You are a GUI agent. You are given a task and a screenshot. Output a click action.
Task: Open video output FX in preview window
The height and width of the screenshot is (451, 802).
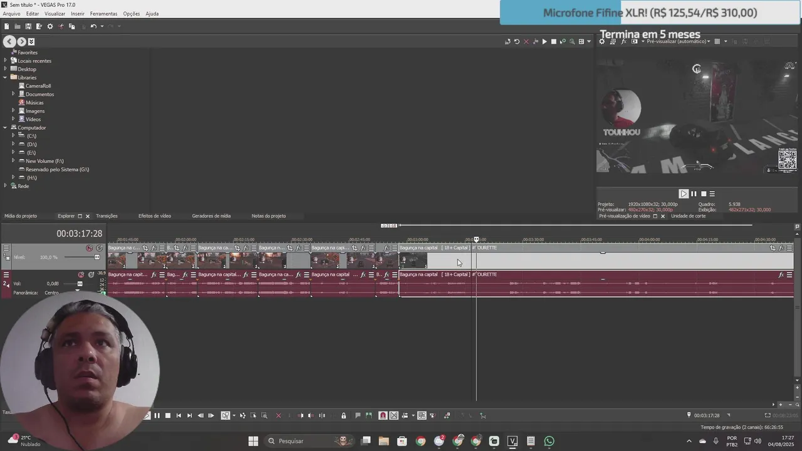(623, 41)
